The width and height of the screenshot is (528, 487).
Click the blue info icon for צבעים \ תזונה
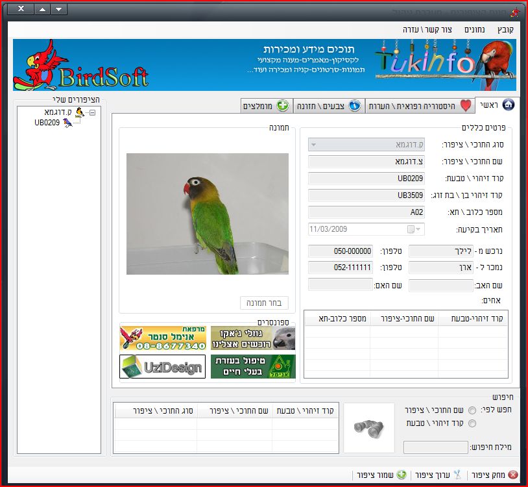[x=355, y=106]
